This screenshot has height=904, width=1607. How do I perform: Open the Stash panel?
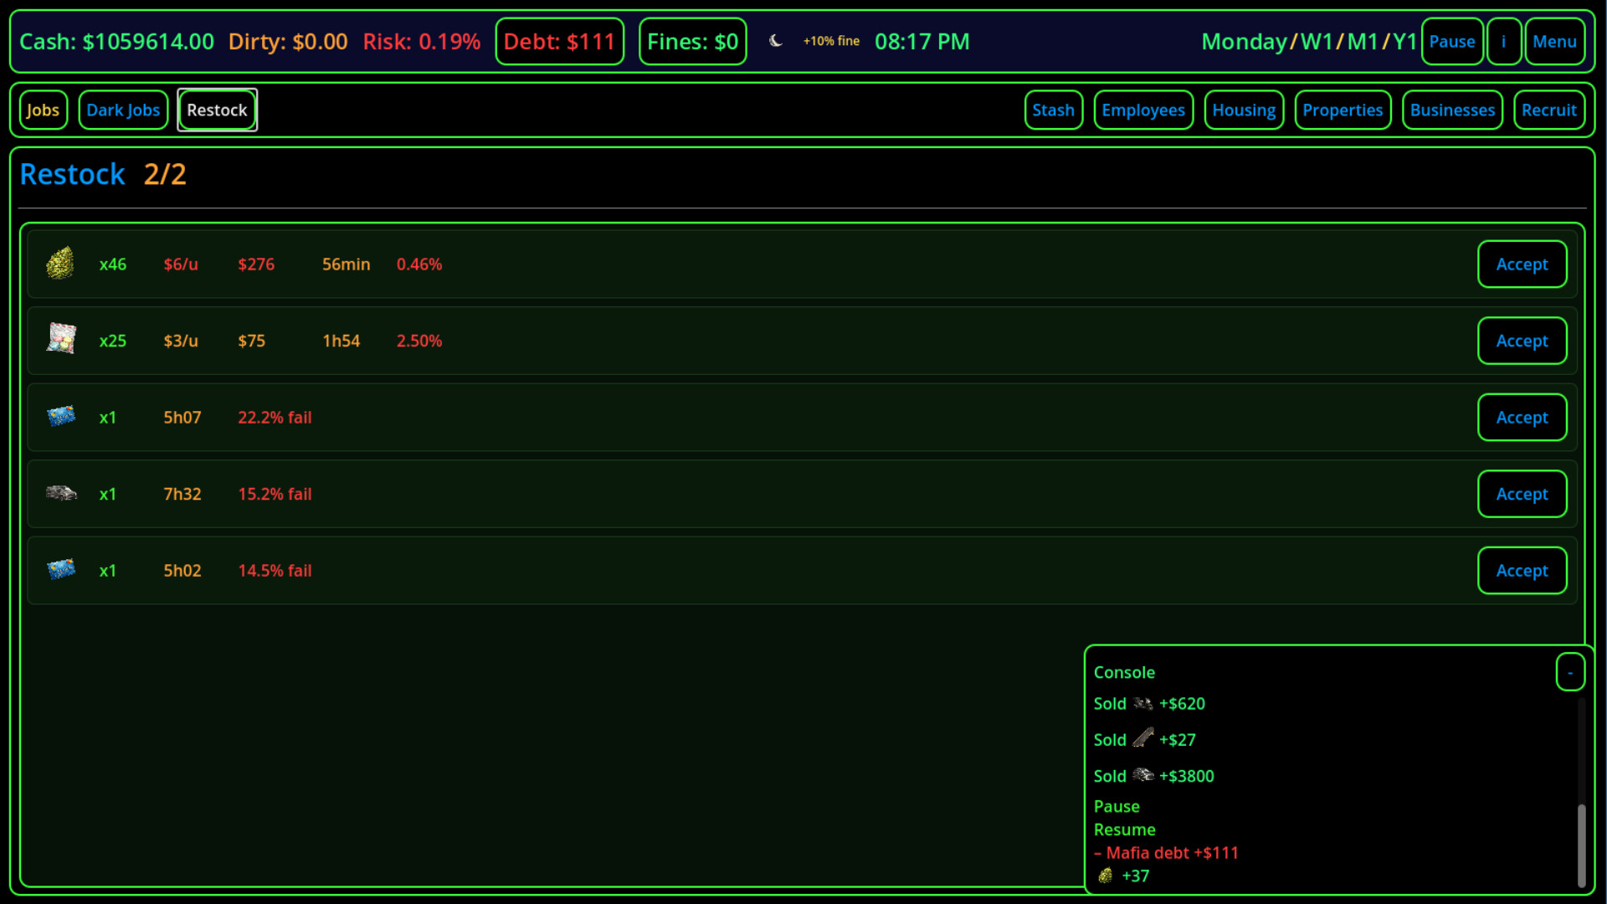tap(1053, 110)
